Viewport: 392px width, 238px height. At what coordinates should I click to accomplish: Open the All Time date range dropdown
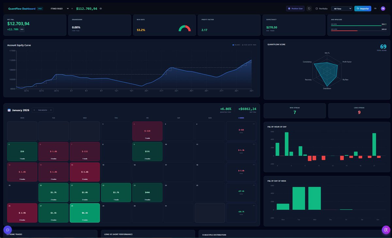[341, 8]
